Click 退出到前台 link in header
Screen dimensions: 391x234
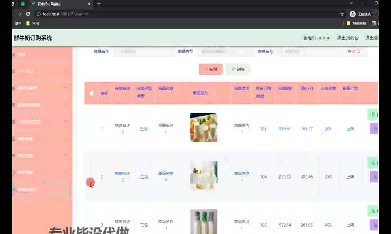coord(348,38)
